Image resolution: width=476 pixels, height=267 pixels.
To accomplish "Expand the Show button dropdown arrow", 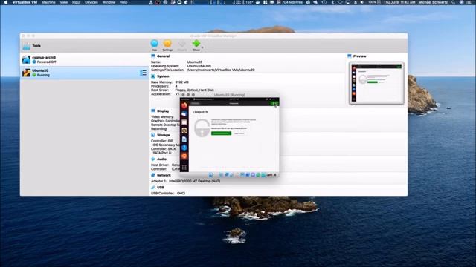I will pyautogui.click(x=202, y=47).
